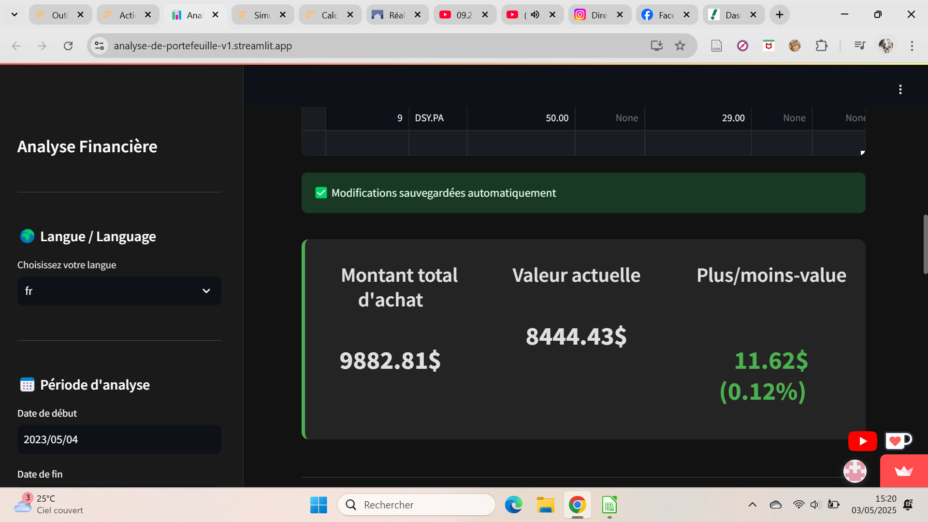This screenshot has height=522, width=928.
Task: Reload the current page
Action: [68, 46]
